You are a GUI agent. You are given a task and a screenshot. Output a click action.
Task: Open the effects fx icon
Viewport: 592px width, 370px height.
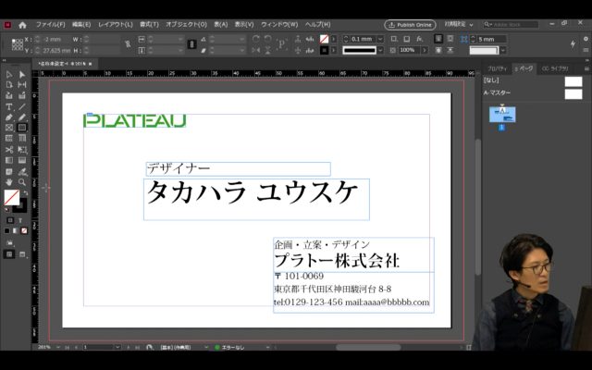pos(419,39)
